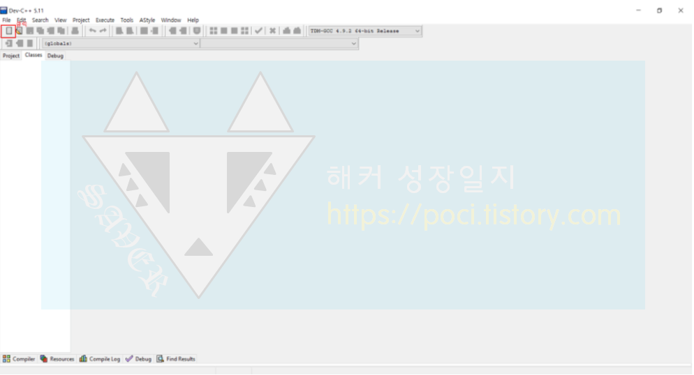
Task: Open the Window menu
Action: 171,20
